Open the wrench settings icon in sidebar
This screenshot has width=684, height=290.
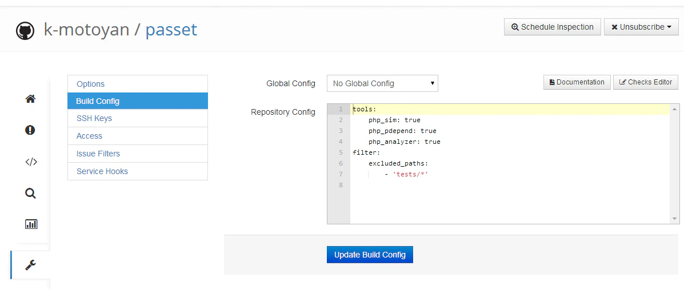(30, 265)
